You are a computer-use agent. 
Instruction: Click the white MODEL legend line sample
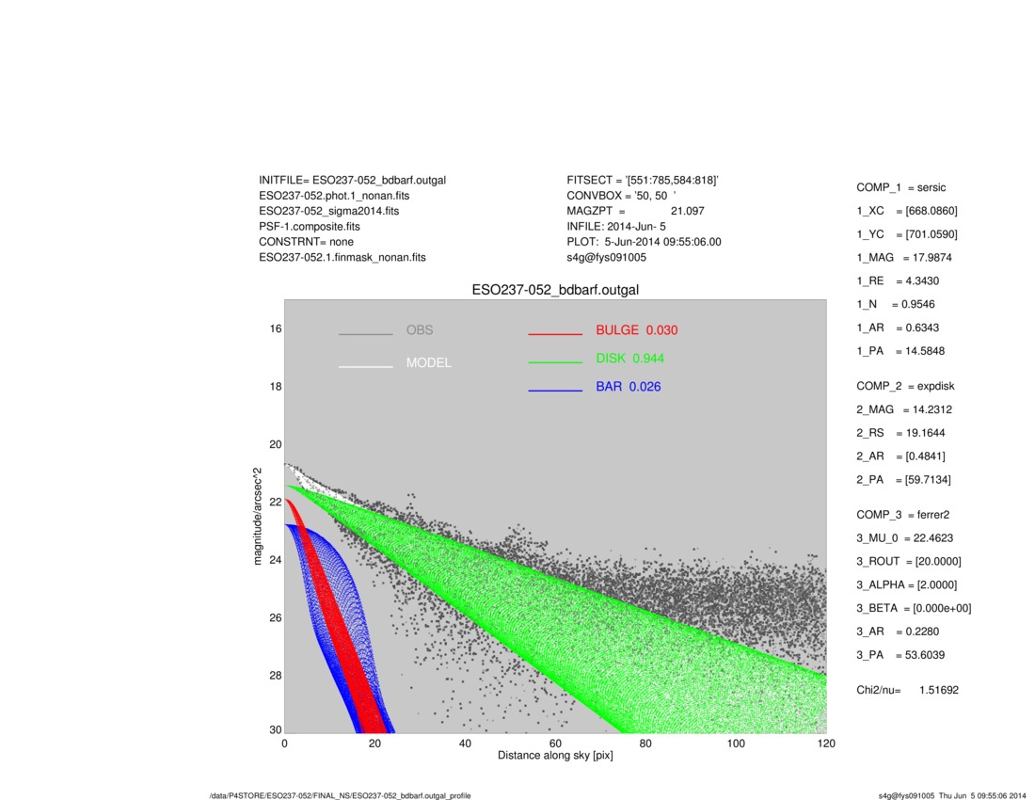tap(366, 366)
